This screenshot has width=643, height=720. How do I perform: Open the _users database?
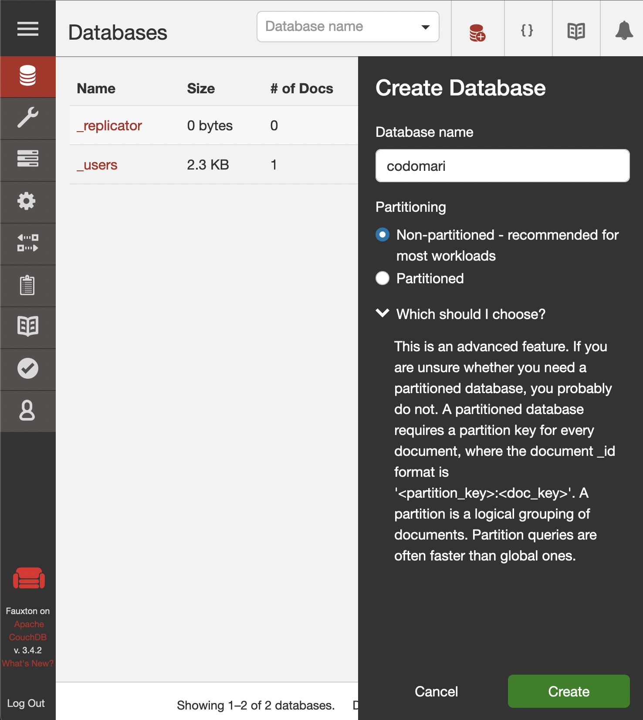97,165
